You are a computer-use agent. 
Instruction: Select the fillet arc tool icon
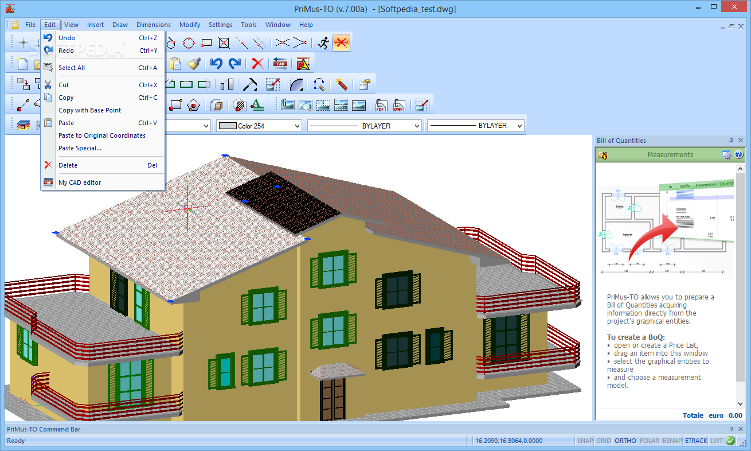tap(296, 84)
